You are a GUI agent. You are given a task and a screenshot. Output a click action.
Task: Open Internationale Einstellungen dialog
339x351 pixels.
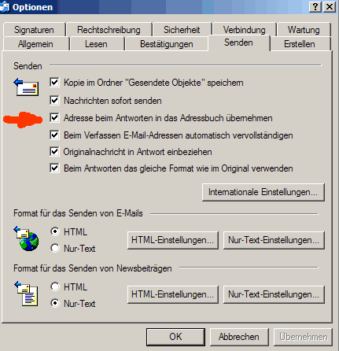point(263,192)
